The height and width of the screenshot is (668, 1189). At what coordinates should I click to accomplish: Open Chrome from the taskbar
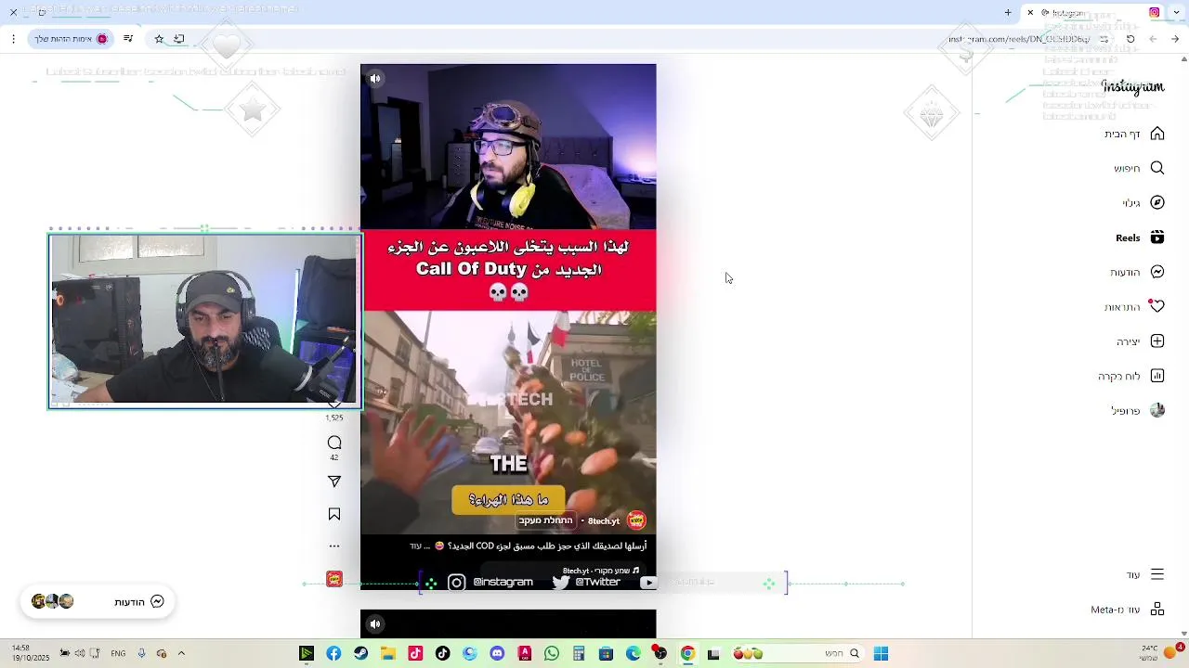pos(687,654)
